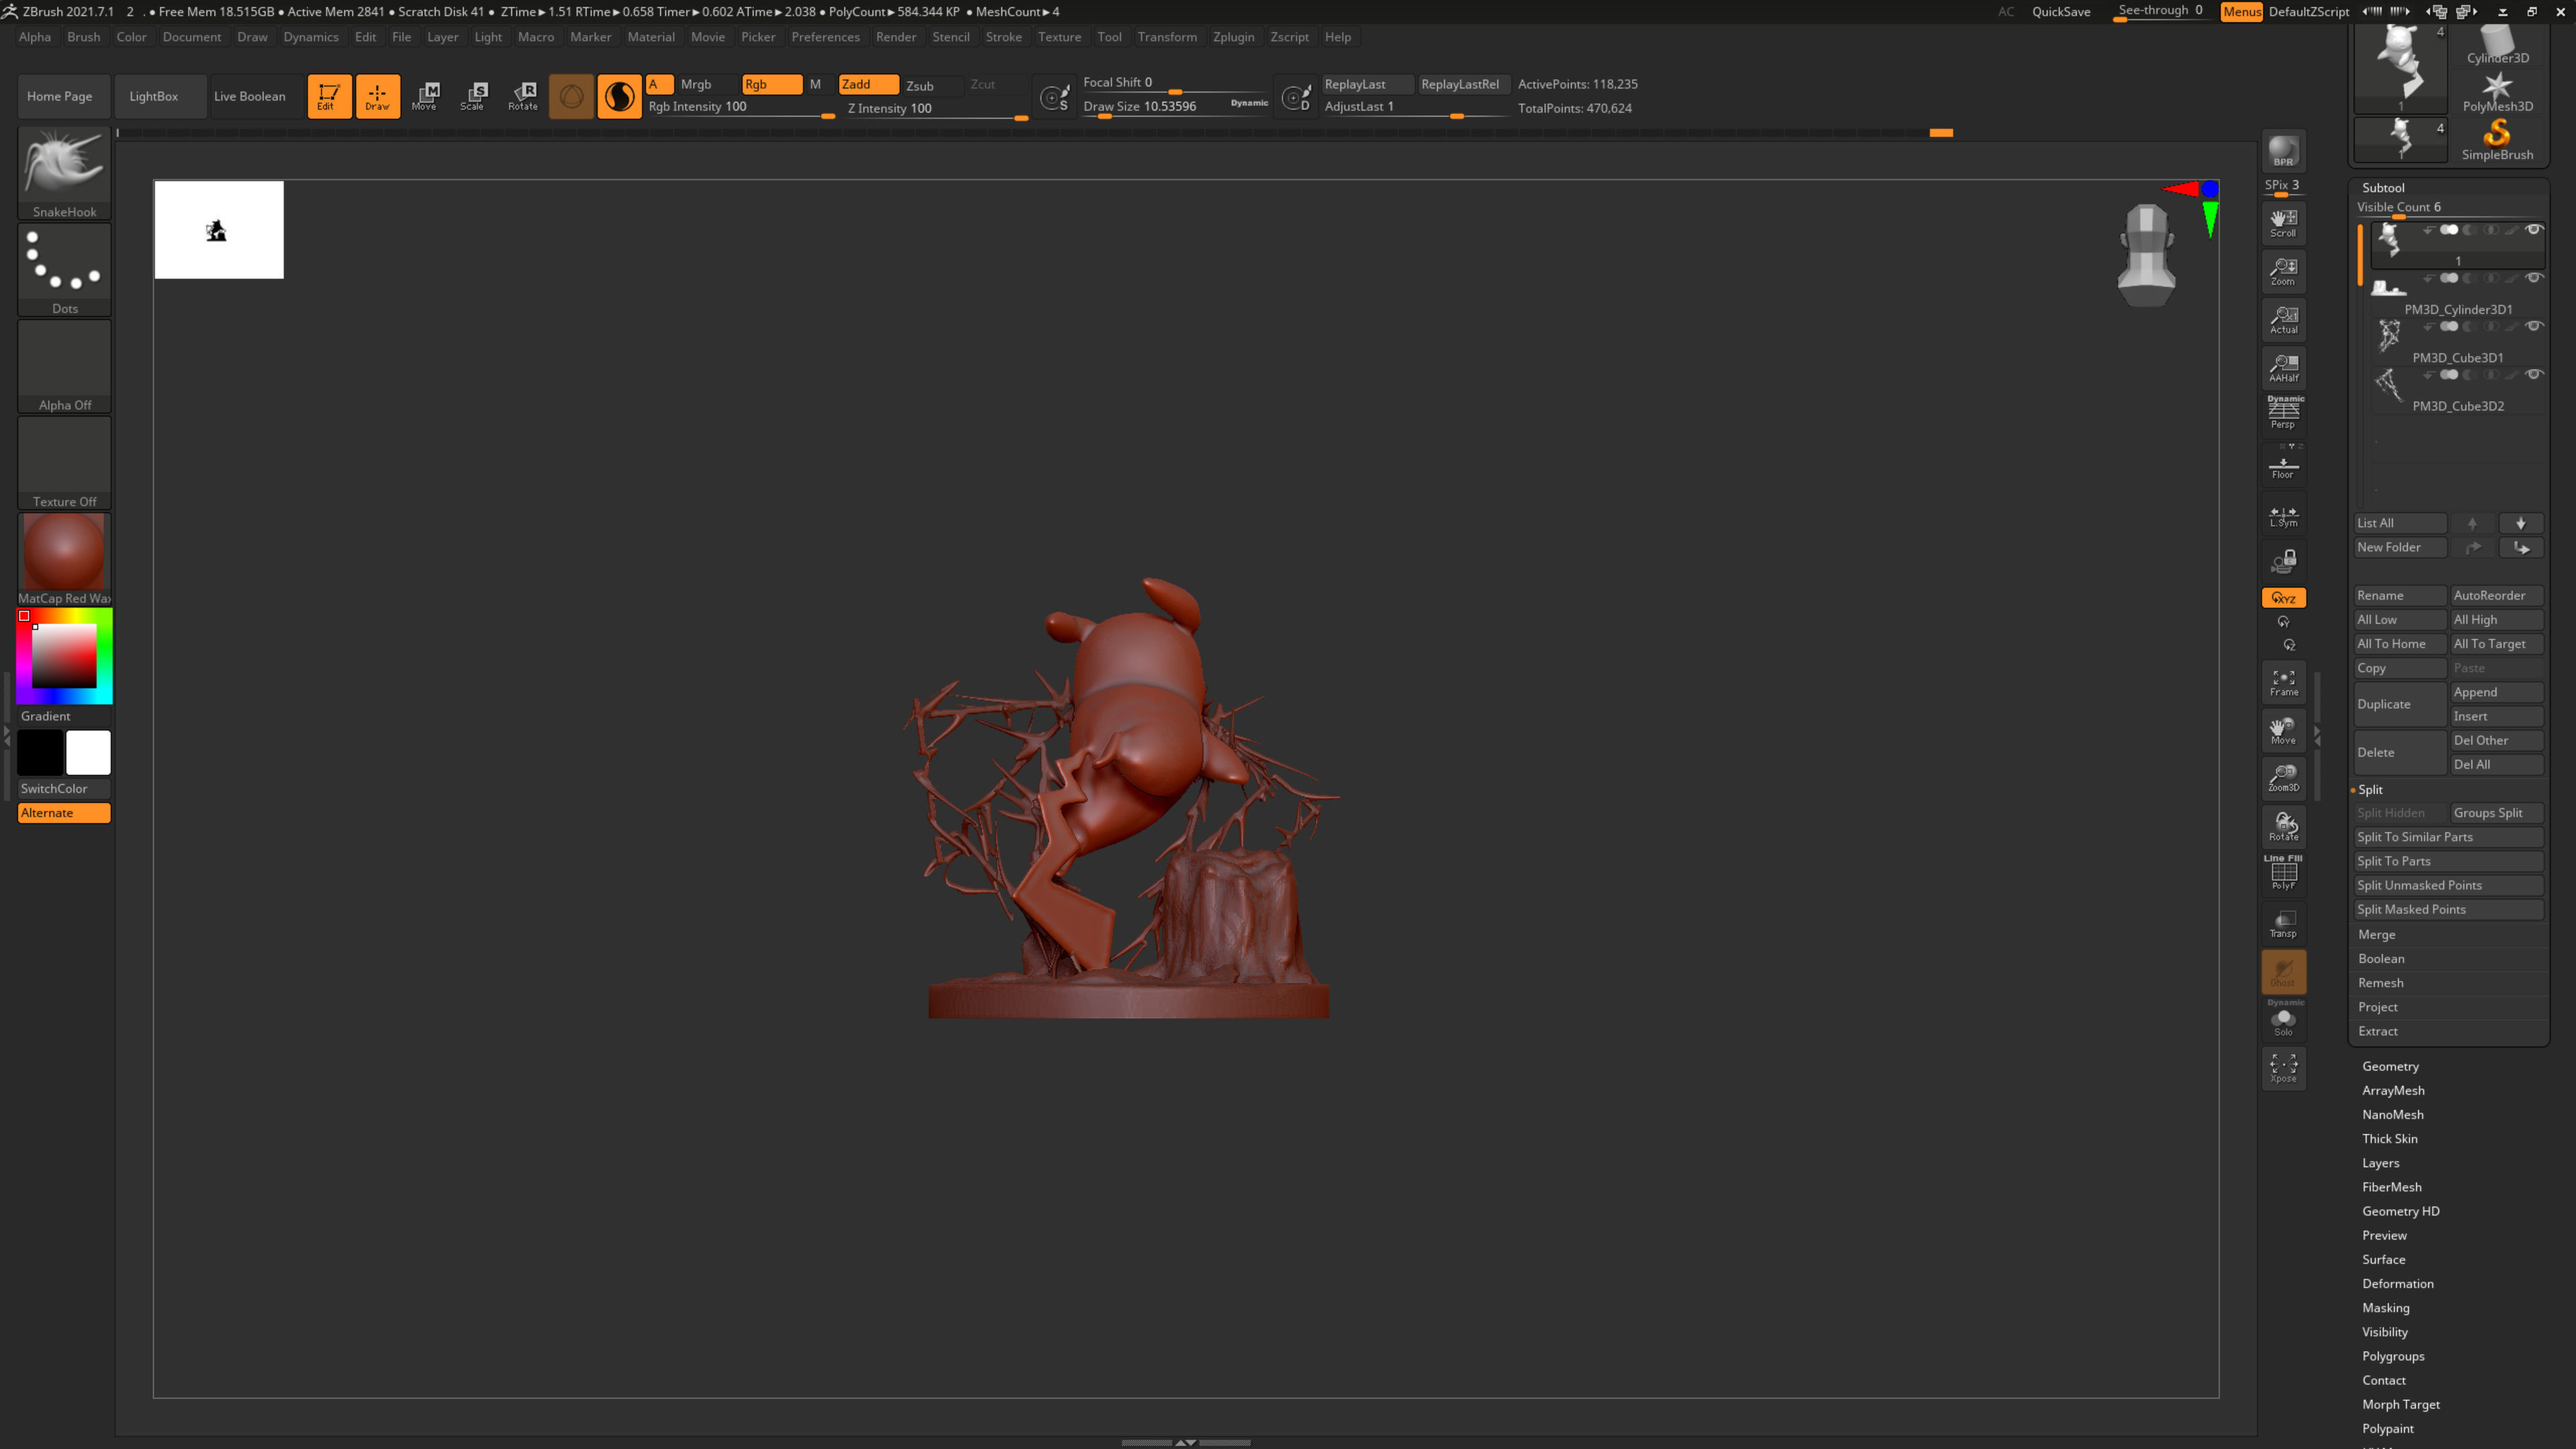This screenshot has height=1449, width=2576.
Task: Expand the Boolean section
Action: coord(2381,958)
